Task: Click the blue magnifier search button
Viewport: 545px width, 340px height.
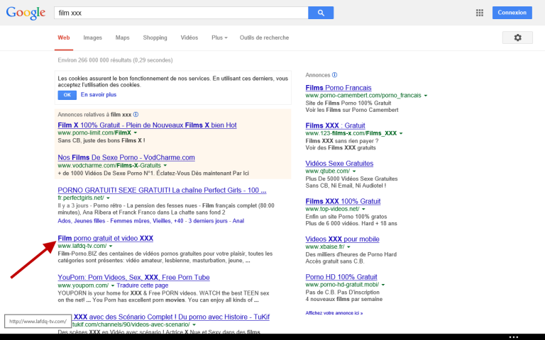Action: click(x=321, y=13)
